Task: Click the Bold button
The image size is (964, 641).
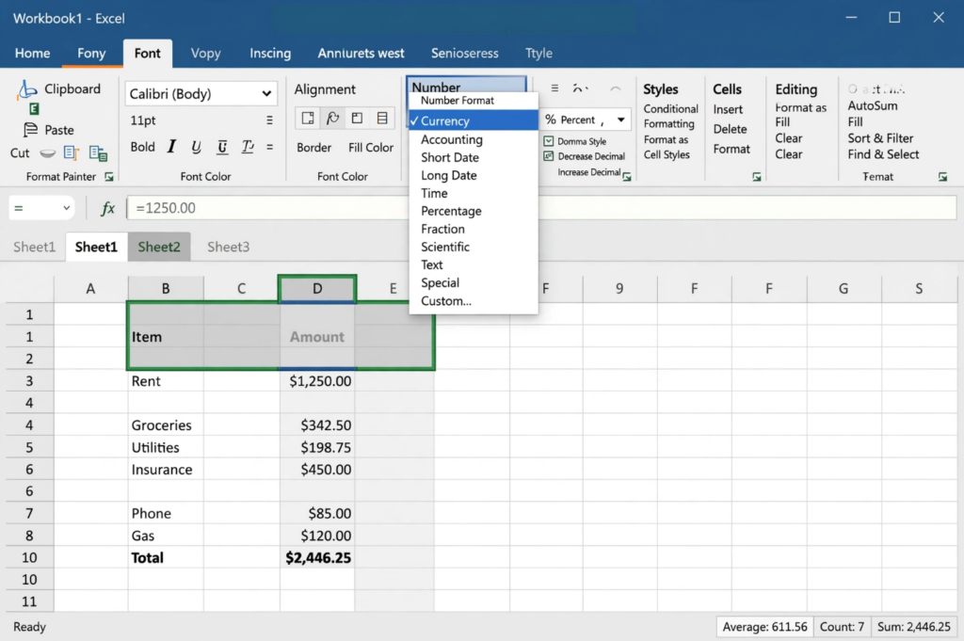Action: 142,147
